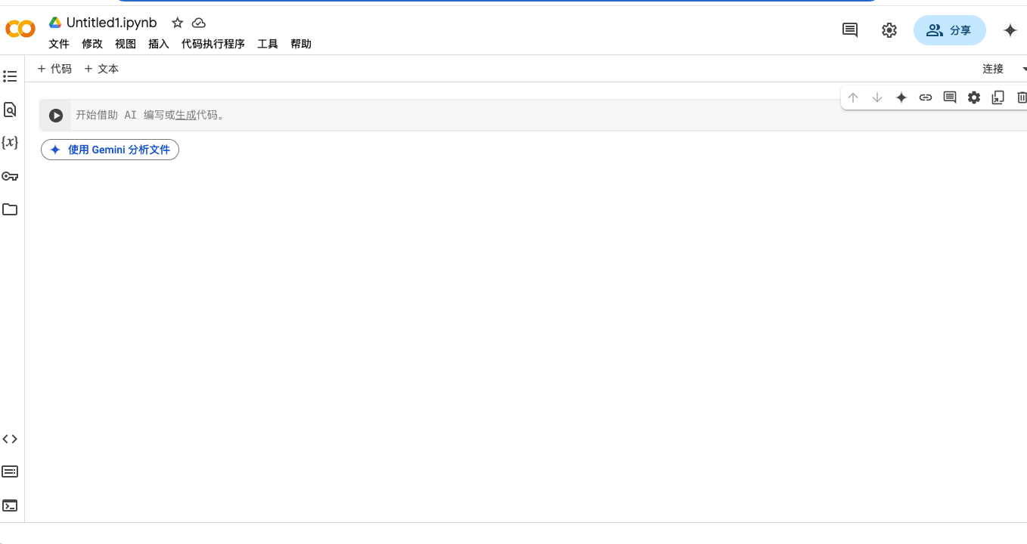Click 使用 Gemini 分析文件 button
Screen dimensions: 1027x544
(x=110, y=150)
